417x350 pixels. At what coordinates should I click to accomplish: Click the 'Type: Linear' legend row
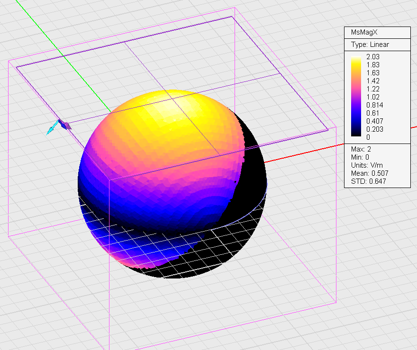pyautogui.click(x=370, y=45)
